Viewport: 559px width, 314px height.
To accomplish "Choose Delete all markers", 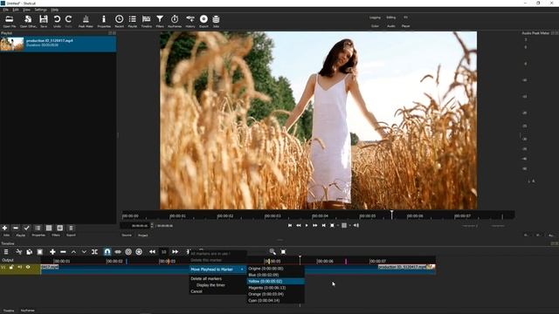I will pyautogui.click(x=217, y=279).
